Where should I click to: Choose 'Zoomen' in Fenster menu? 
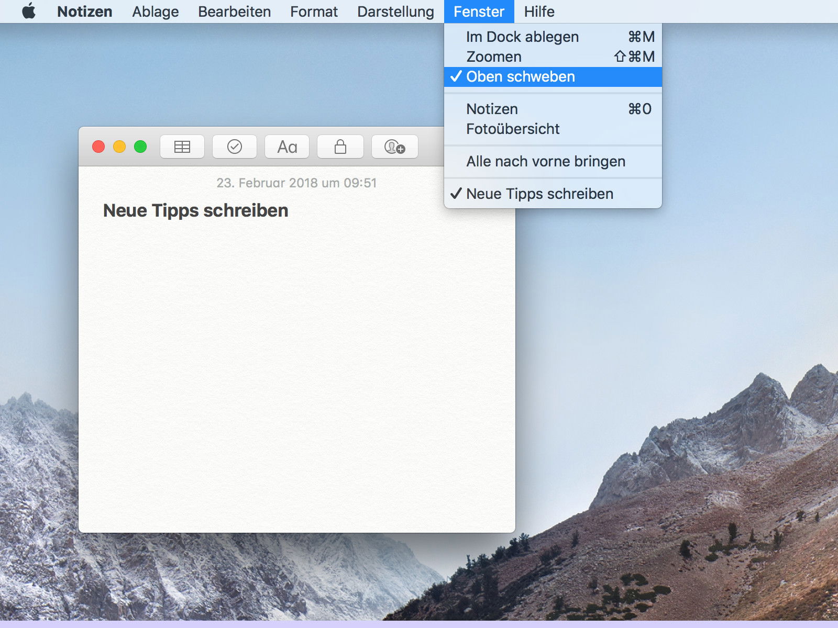[x=553, y=57]
